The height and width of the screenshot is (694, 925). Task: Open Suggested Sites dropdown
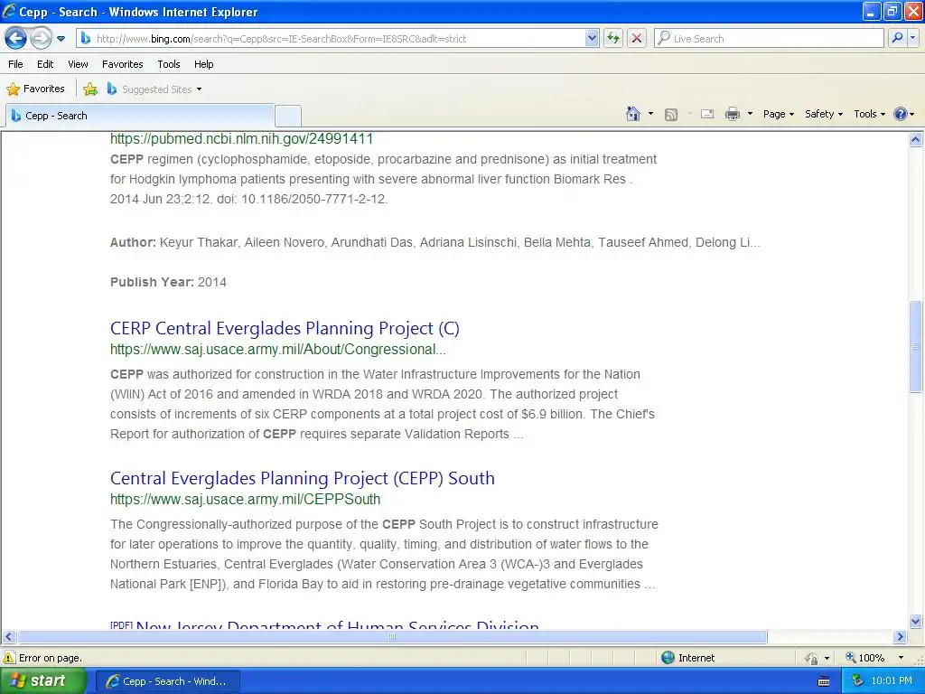tap(154, 89)
